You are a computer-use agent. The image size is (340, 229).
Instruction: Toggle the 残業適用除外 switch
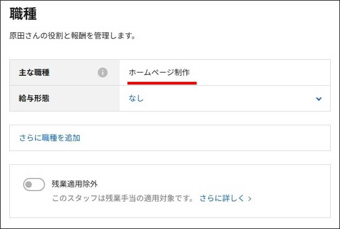34,185
